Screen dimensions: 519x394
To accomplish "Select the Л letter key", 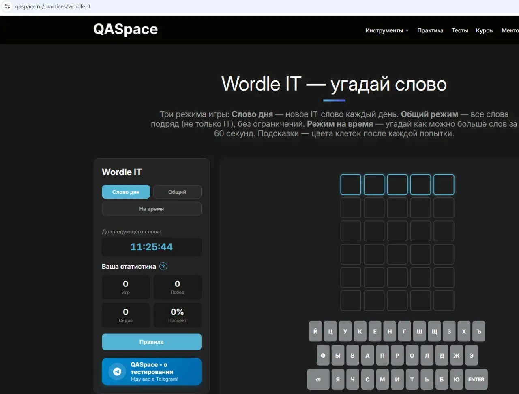I will click(427, 356).
